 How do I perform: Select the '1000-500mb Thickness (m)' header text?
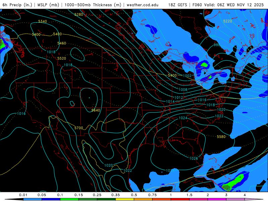coord(93,5)
